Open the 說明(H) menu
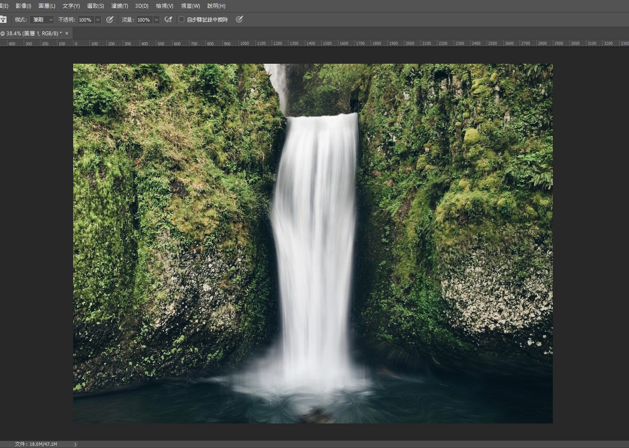 pos(216,6)
